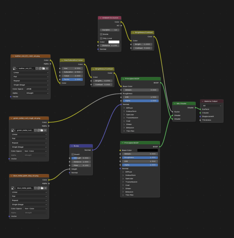Image resolution: width=234 pixels, height=238 pixels.
Task: Click open folder icon in blue_metal_plate node
Action: (x=42, y=188)
